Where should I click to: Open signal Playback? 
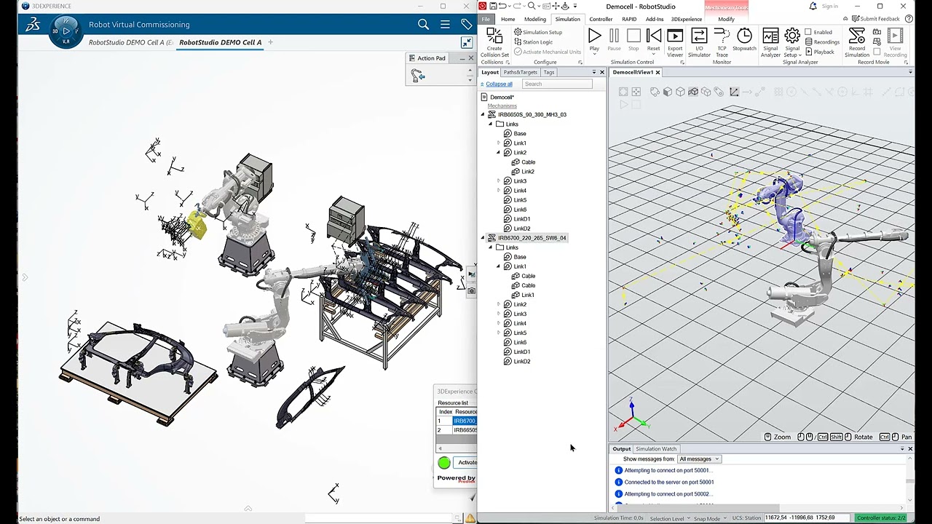(x=820, y=52)
